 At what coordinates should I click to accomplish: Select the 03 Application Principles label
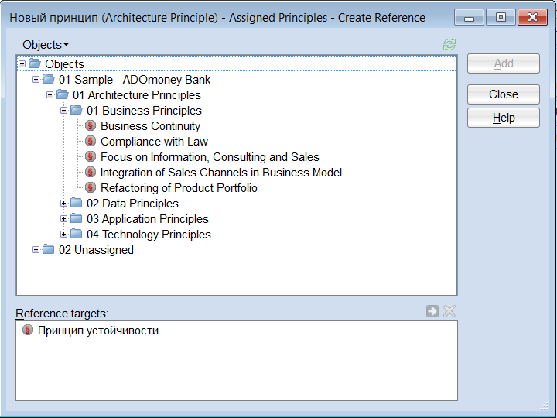(148, 218)
